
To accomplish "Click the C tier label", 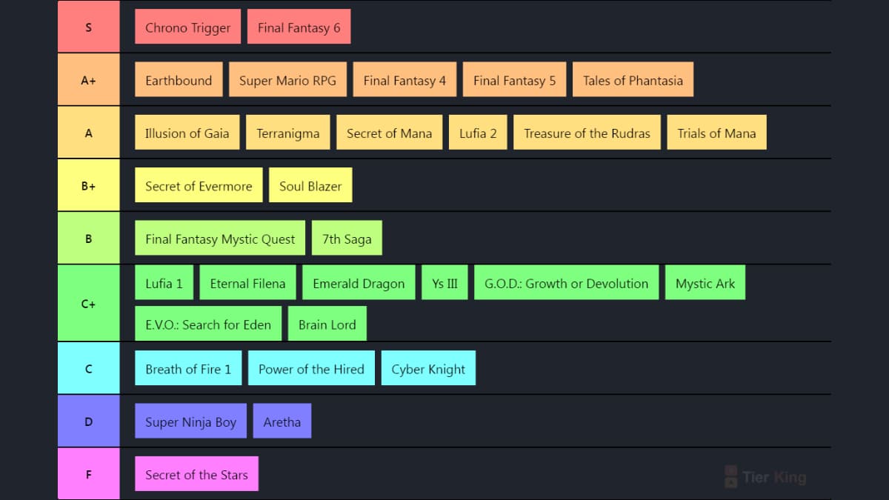I will [89, 368].
